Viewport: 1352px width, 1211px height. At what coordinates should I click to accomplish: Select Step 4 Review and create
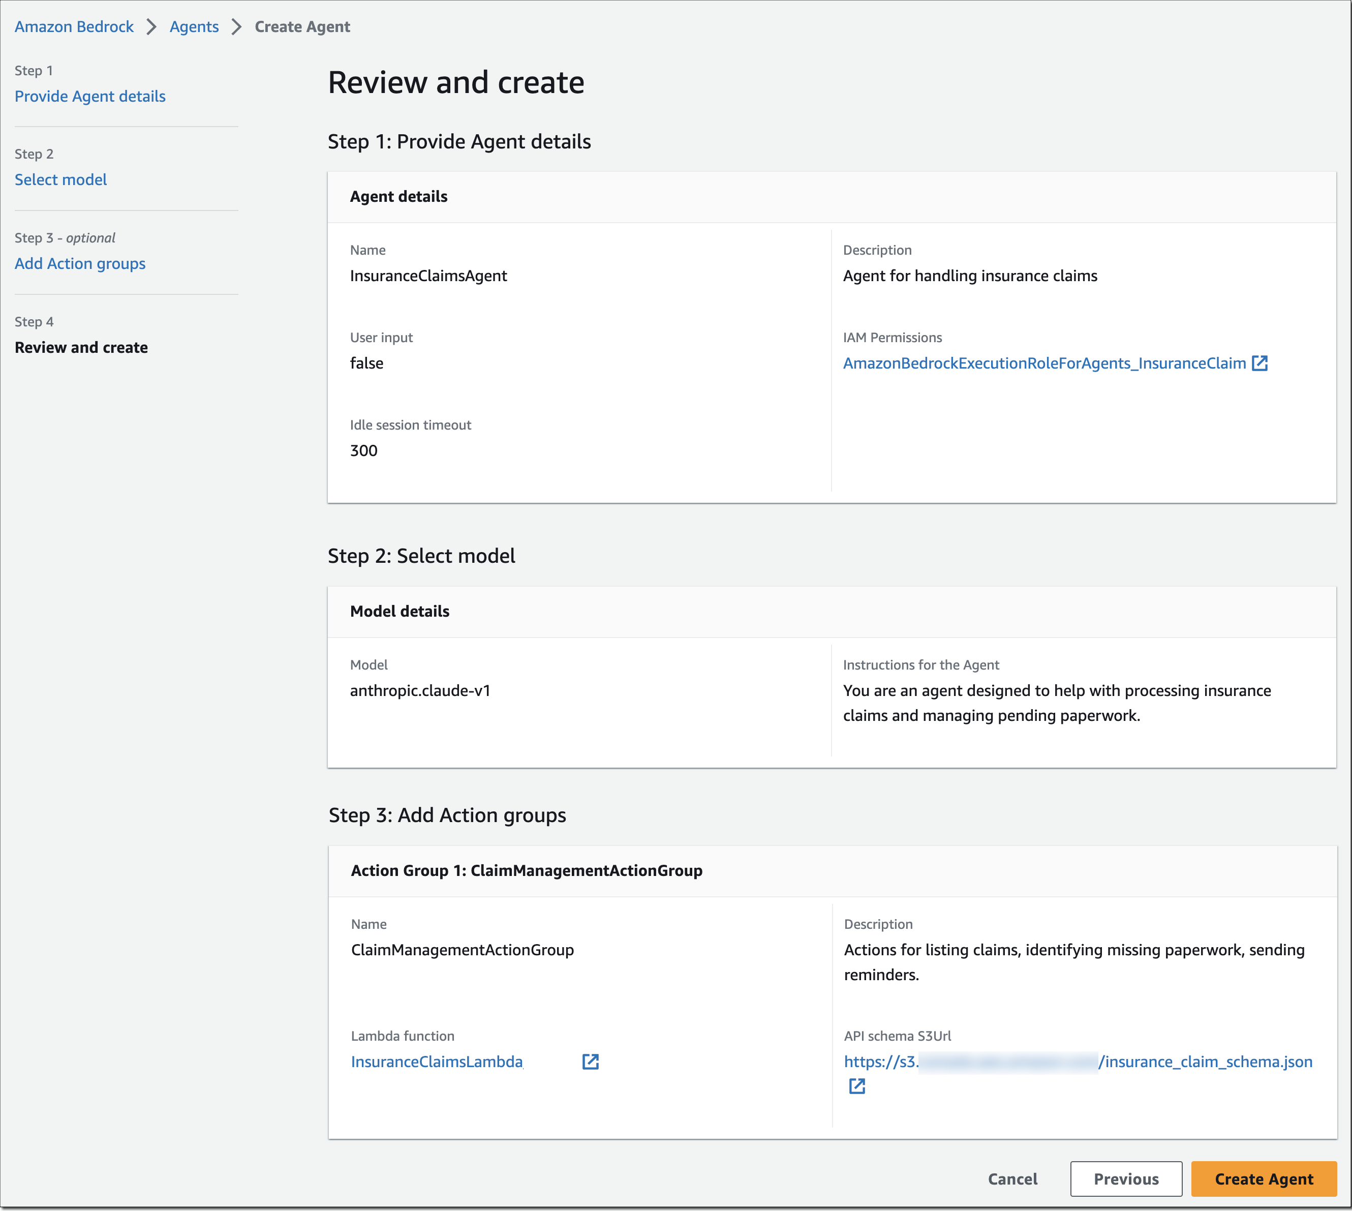[x=81, y=347]
